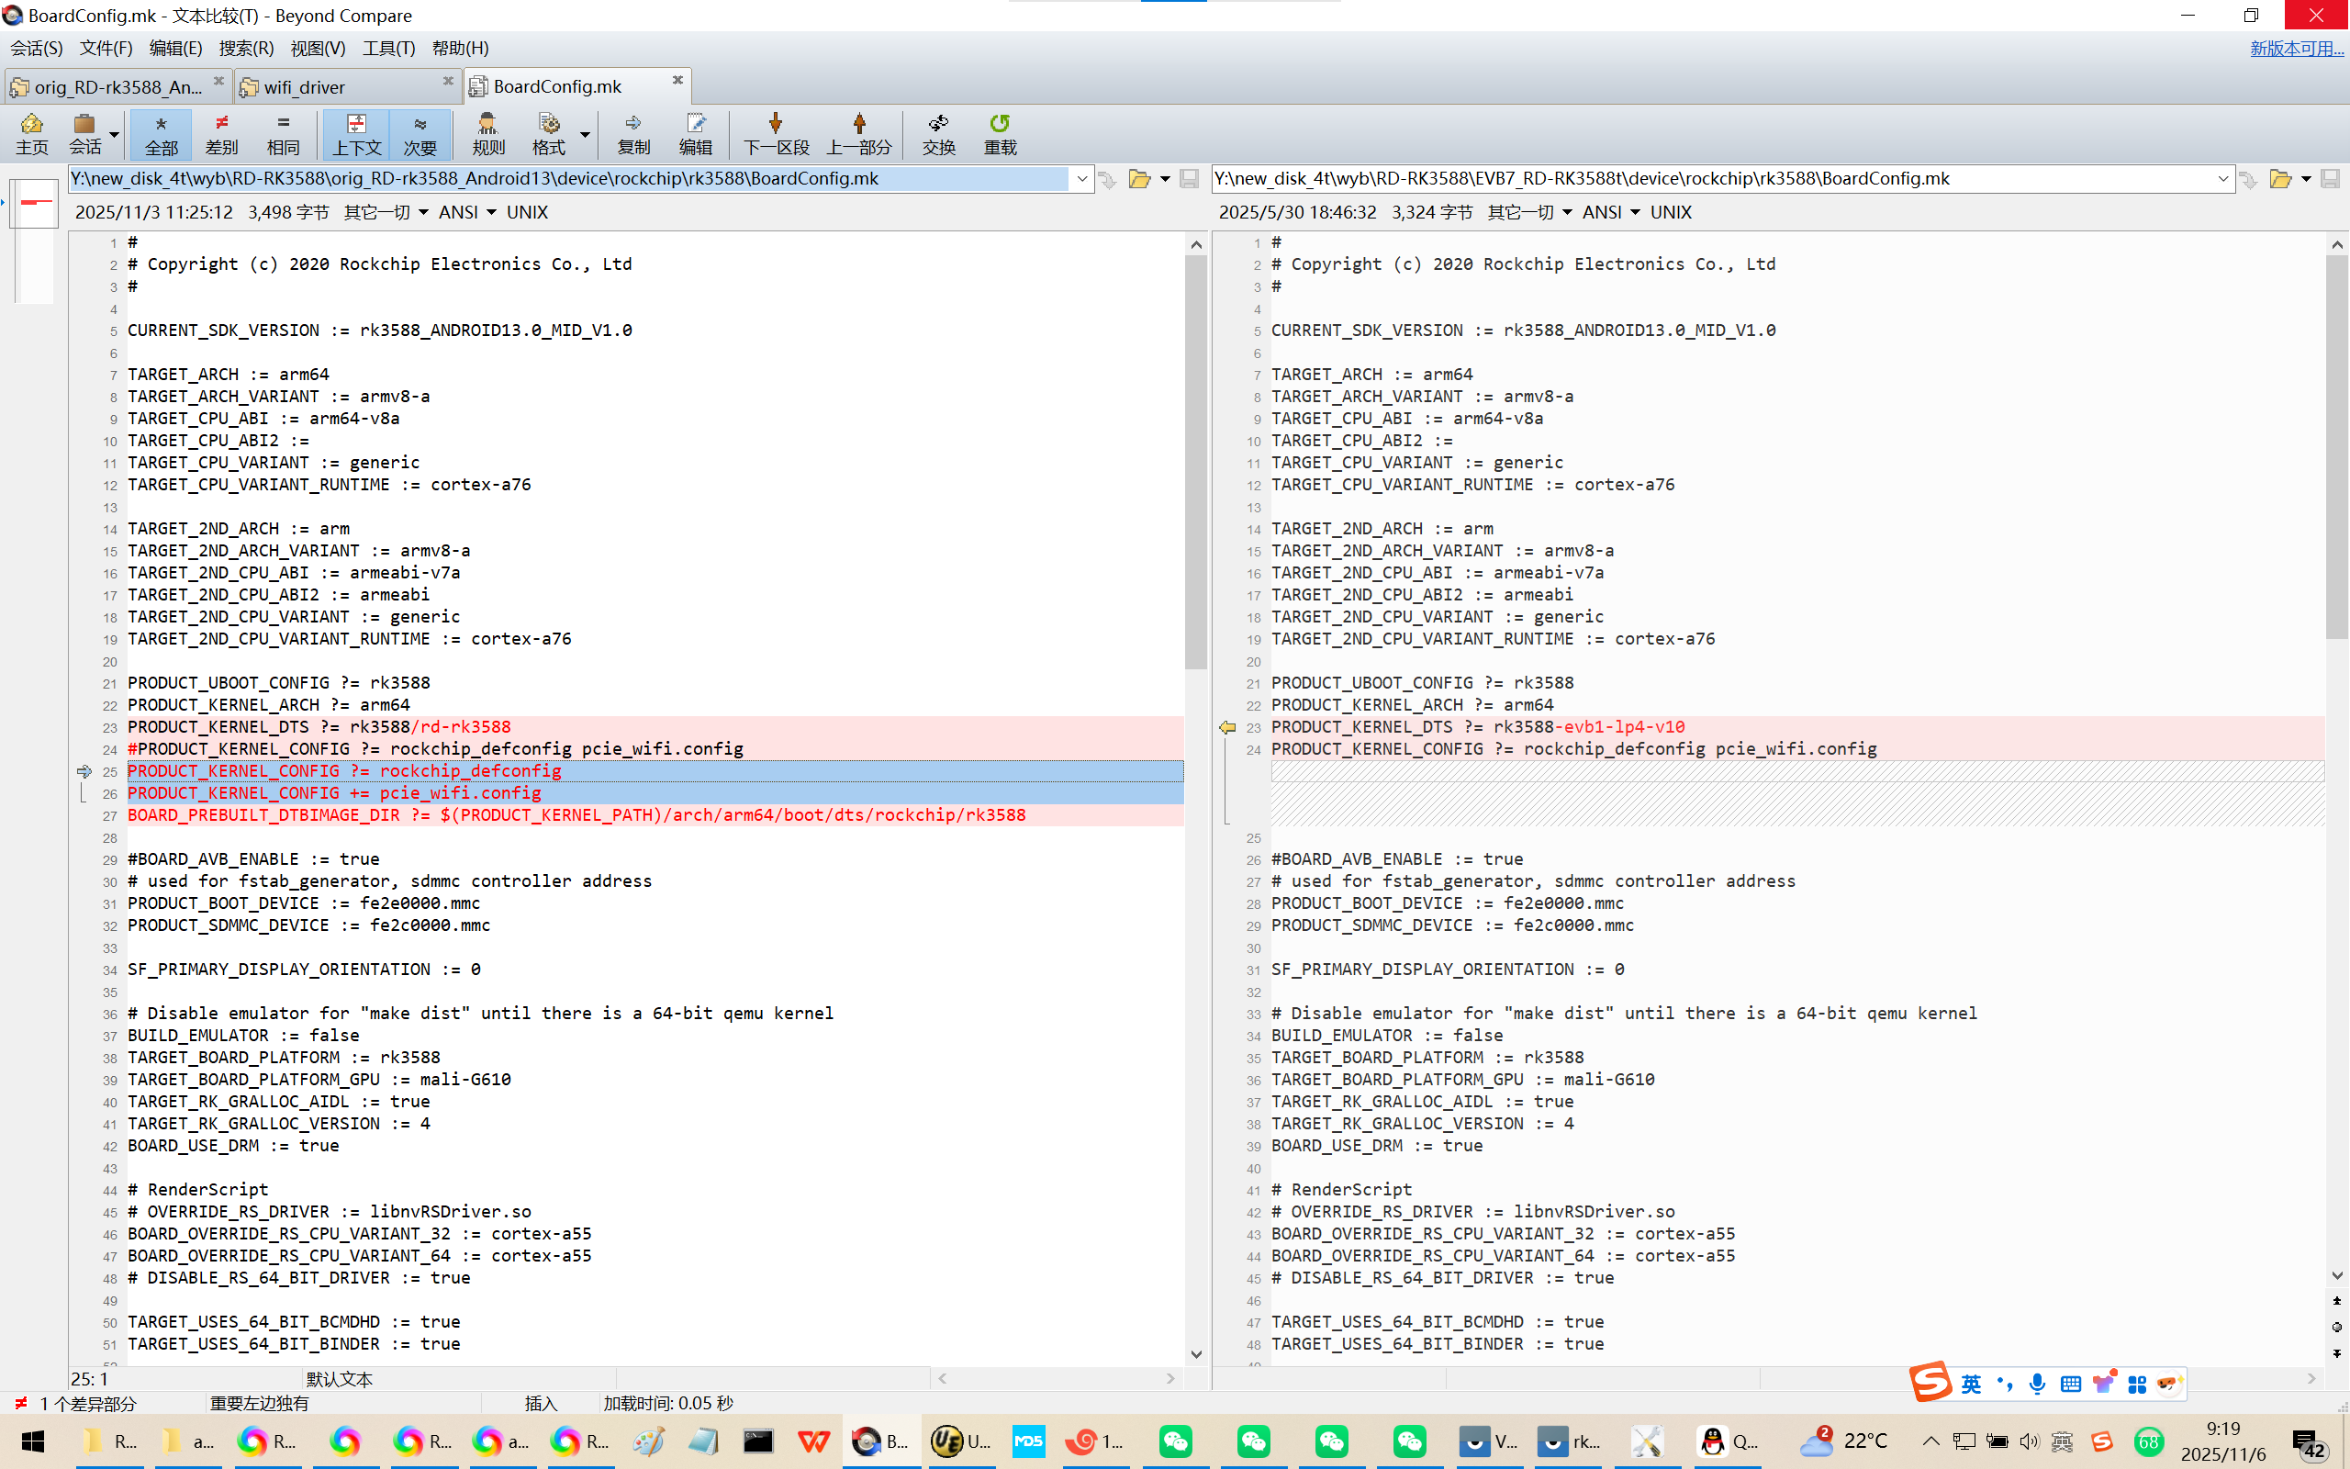
Task: Click the Copy (复制) toolbar icon
Action: 633,133
